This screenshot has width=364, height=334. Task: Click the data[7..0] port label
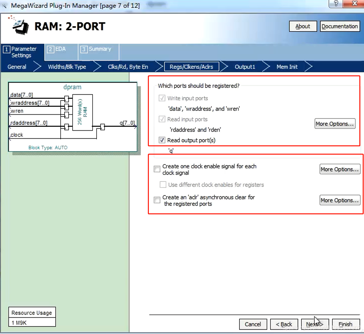pyautogui.click(x=22, y=95)
